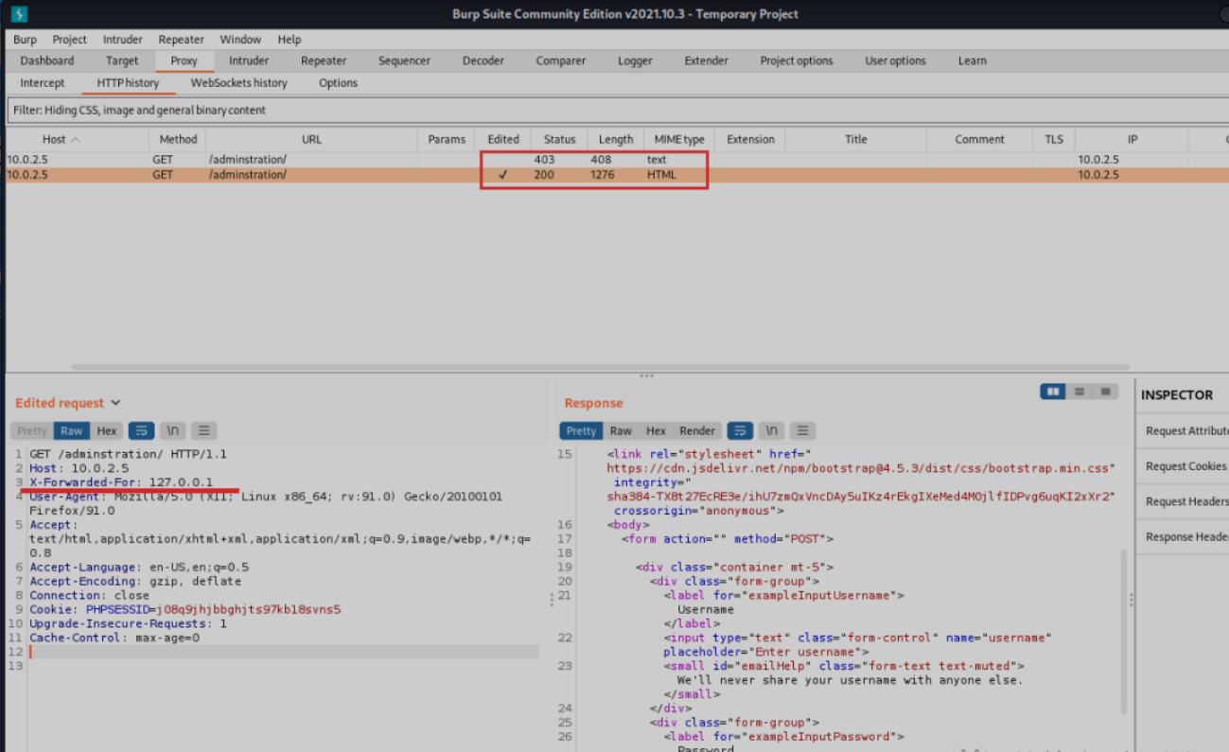Open the User options tab
Image resolution: width=1229 pixels, height=752 pixels.
(895, 61)
